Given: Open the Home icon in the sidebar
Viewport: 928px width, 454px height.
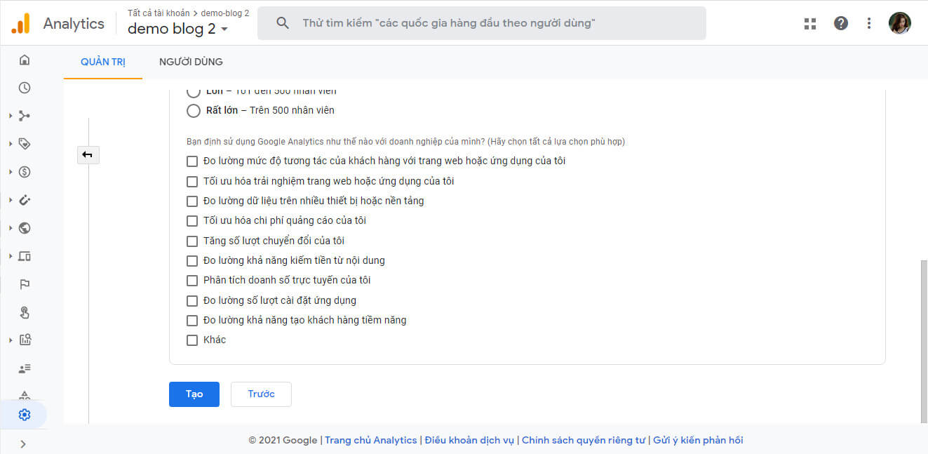Looking at the screenshot, I should pyautogui.click(x=25, y=60).
